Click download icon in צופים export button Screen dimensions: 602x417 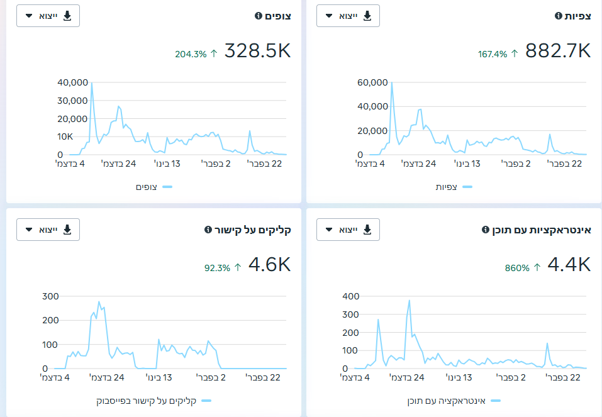coord(67,16)
